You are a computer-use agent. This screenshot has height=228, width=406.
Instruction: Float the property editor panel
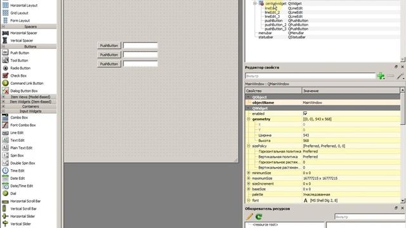tap(396, 66)
